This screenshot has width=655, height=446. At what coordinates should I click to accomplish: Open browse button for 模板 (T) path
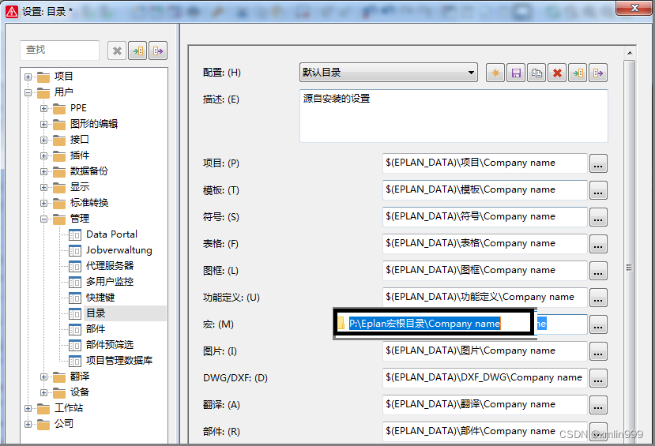click(x=598, y=190)
